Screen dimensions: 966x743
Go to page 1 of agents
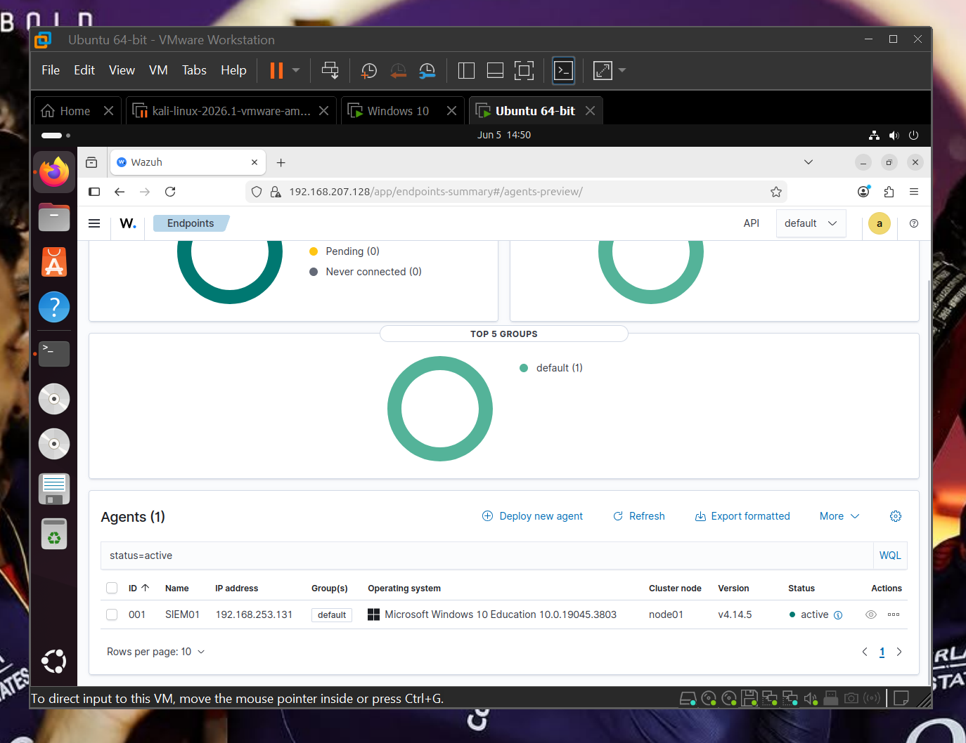[882, 652]
